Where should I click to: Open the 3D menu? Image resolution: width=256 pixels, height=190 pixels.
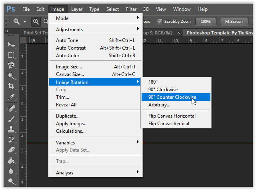click(x=146, y=9)
